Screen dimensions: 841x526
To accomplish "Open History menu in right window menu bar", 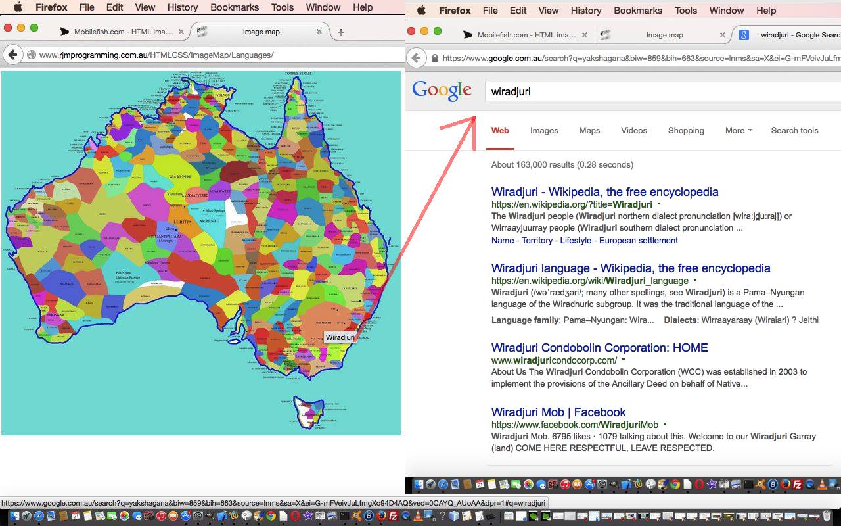I will pos(585,11).
